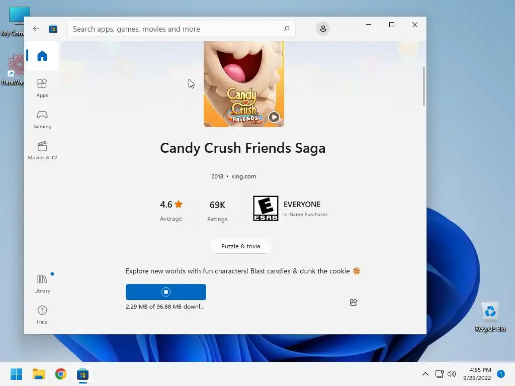Minimize the Microsoft Store window
Screen dimensions: 515x386
(x=369, y=25)
